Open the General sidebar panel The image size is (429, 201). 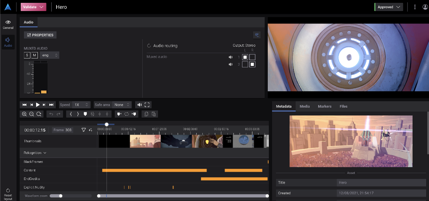8,24
